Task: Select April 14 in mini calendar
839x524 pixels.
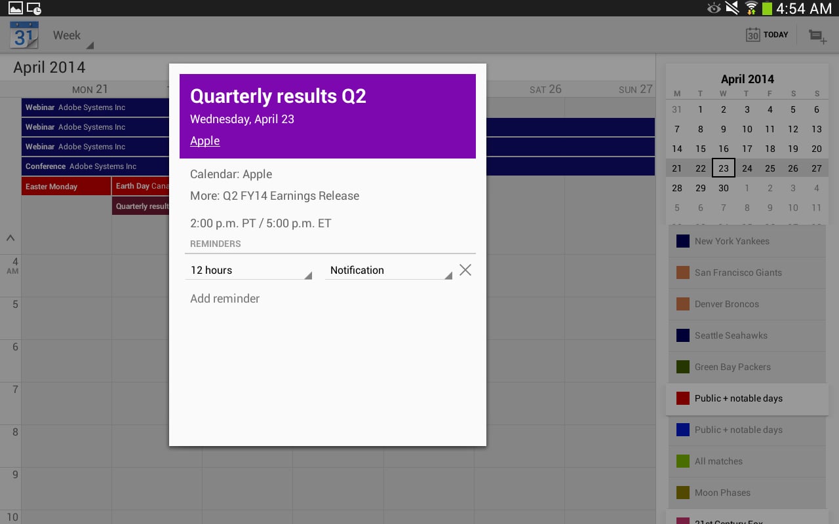Action: (677, 149)
